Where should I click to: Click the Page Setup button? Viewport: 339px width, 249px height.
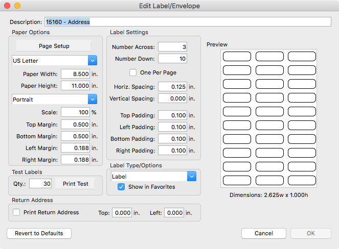coord(54,46)
